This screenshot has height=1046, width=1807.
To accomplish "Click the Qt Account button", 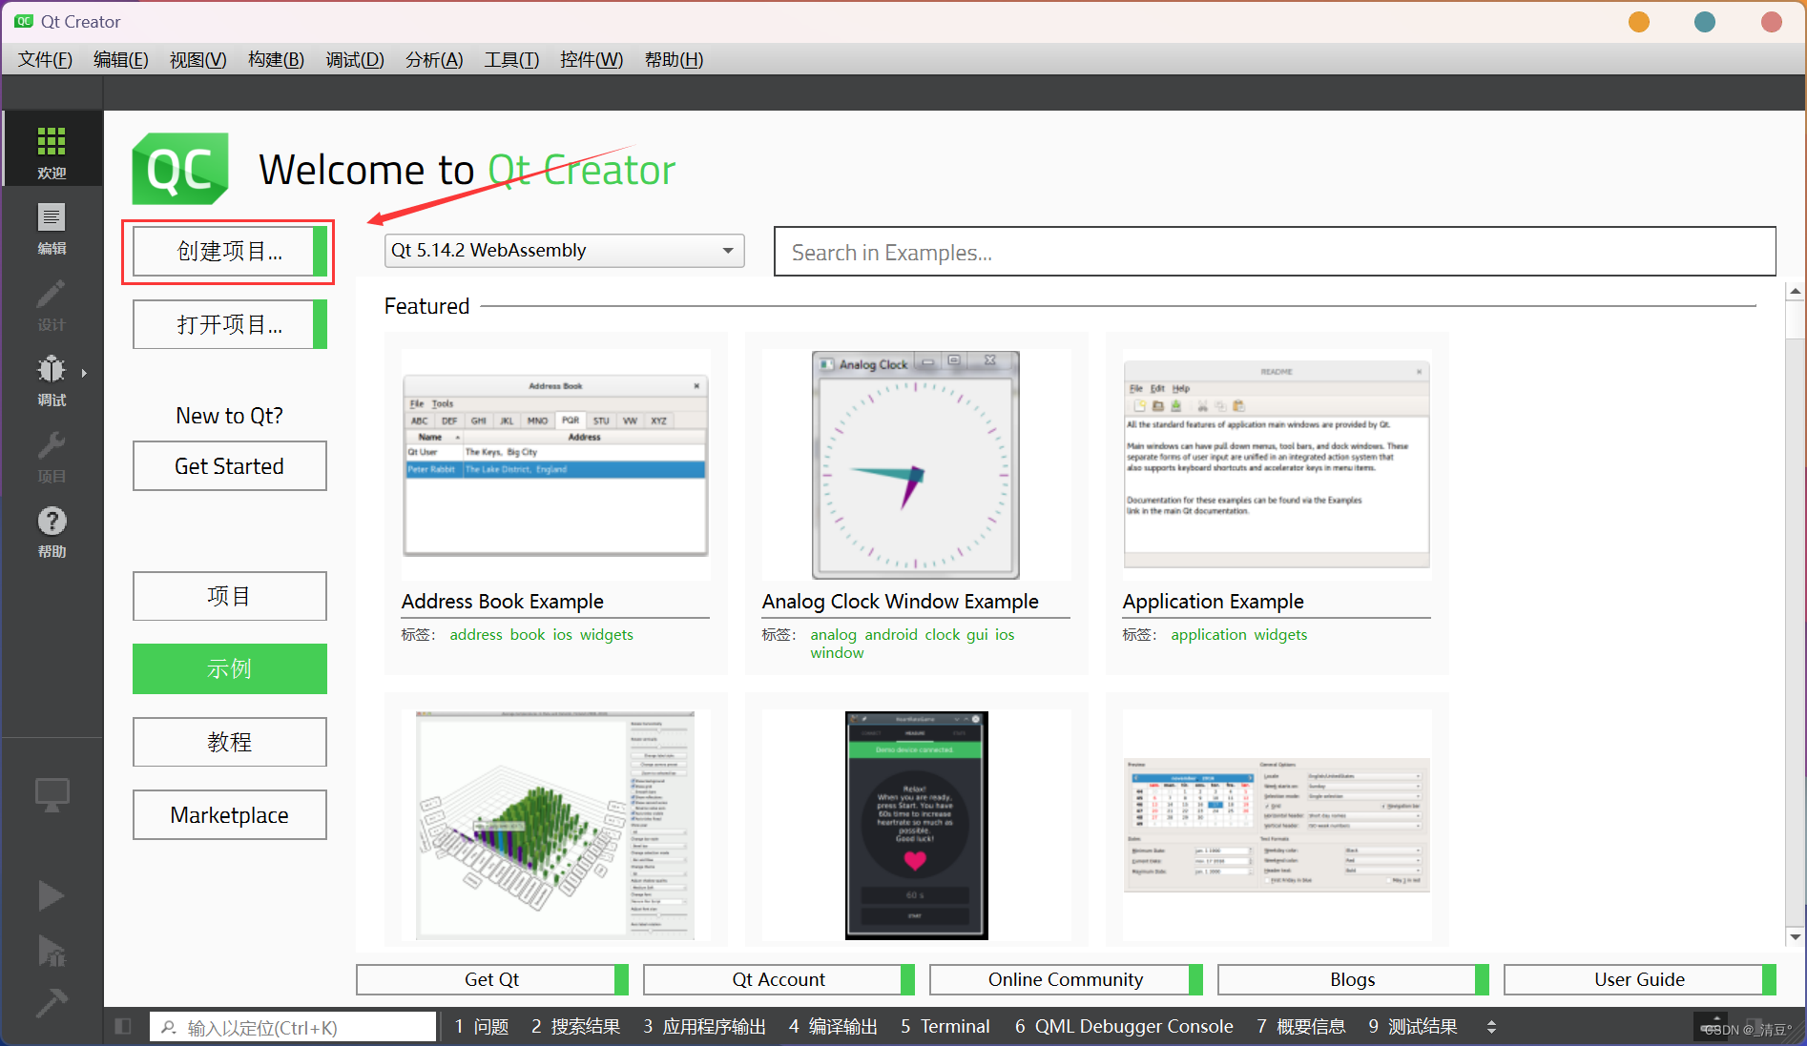I will 779,979.
